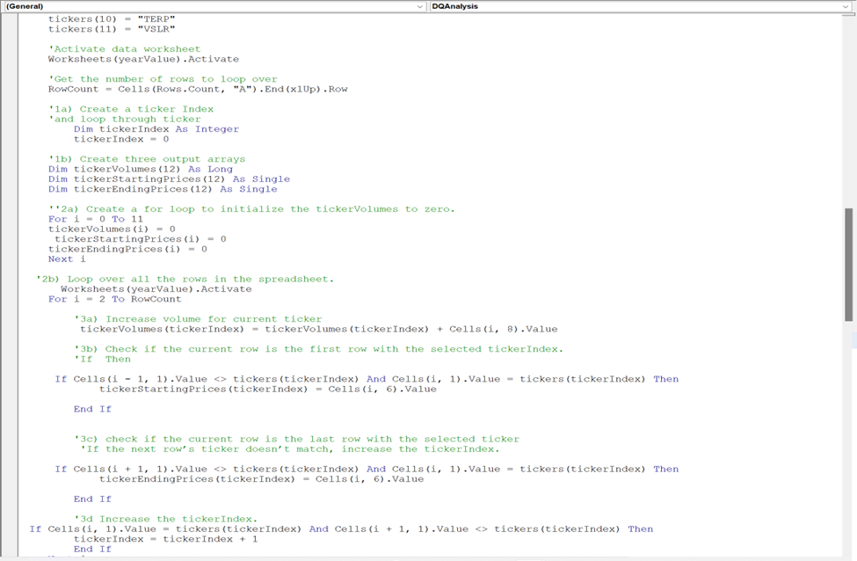The width and height of the screenshot is (857, 561).
Task: Place cursor in tickers(11) = "VSLR" line
Action: click(x=114, y=28)
